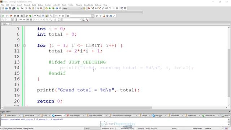Collapse the for loop fold marker
Screen dimensions: 231x130
pyautogui.click(x=25, y=45)
